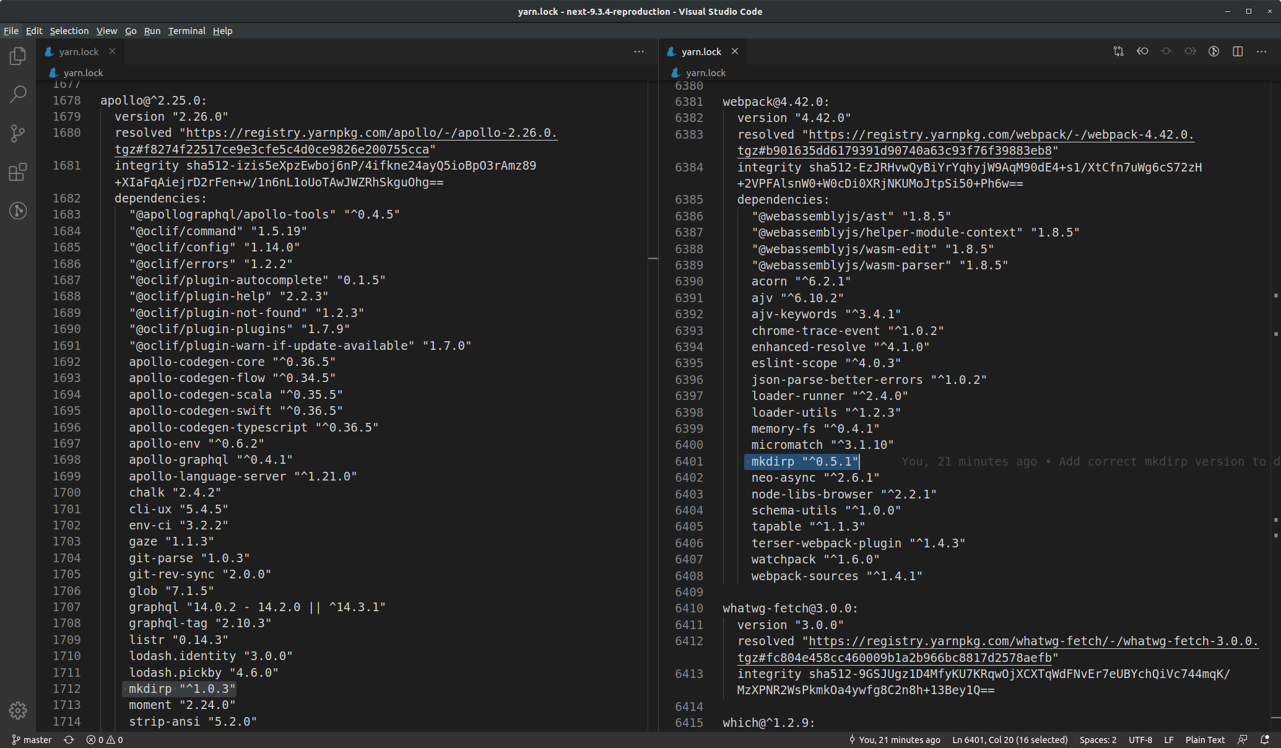Image resolution: width=1281 pixels, height=748 pixels.
Task: Click GitLens blame 'You, 21 minutes ago' status
Action: tap(894, 740)
